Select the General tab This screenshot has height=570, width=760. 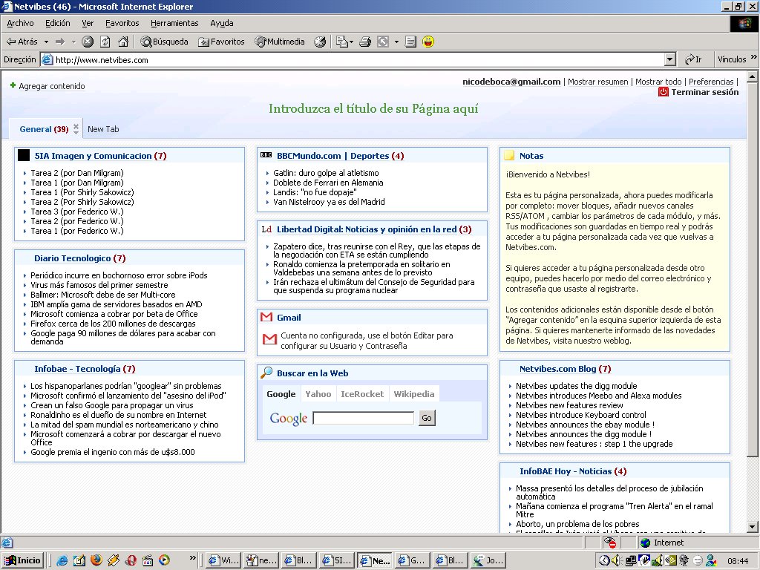coord(44,129)
